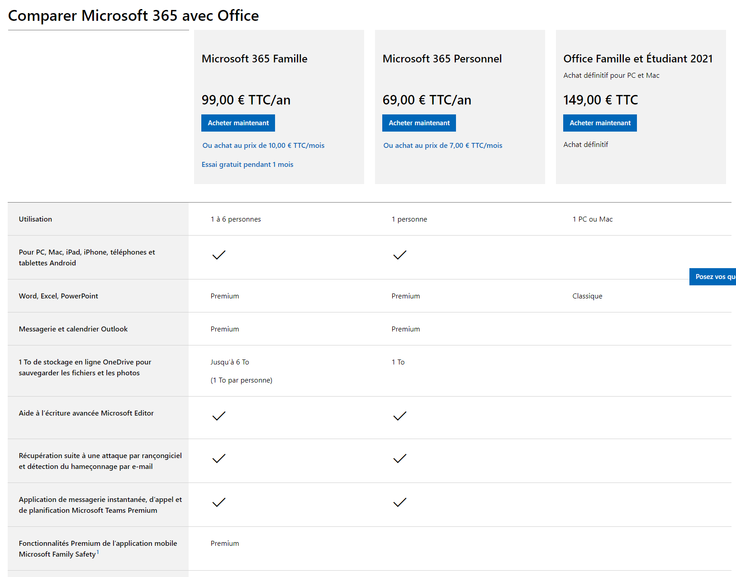Buy Microsoft 365 Personnel with Acheter maintenant

(x=419, y=123)
